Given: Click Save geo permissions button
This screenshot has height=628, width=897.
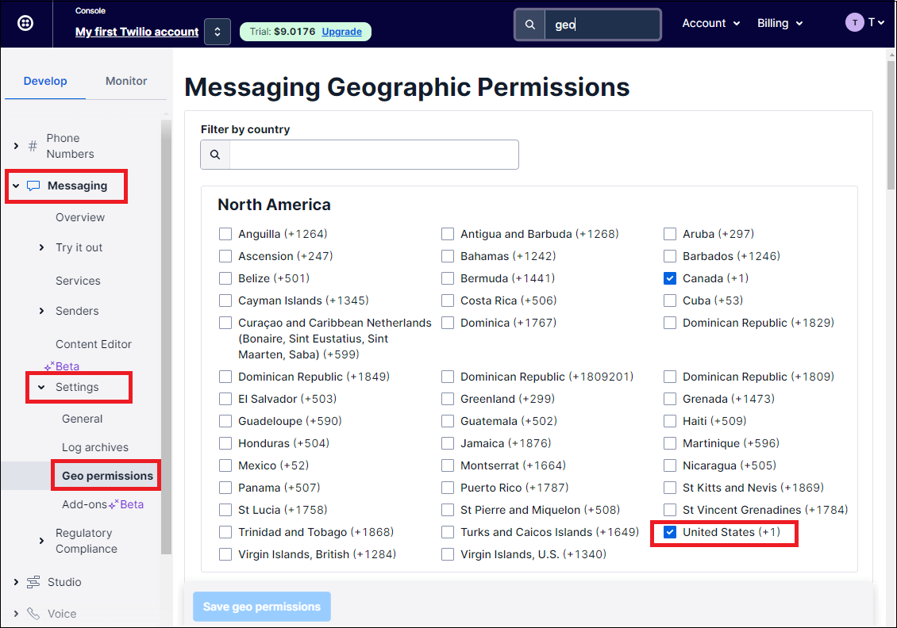Looking at the screenshot, I should [262, 607].
